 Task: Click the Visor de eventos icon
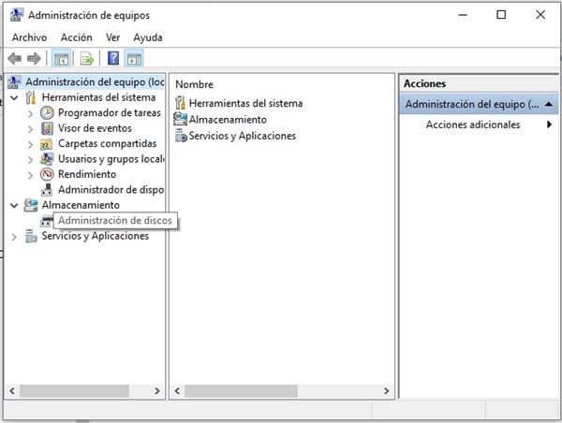(x=47, y=128)
